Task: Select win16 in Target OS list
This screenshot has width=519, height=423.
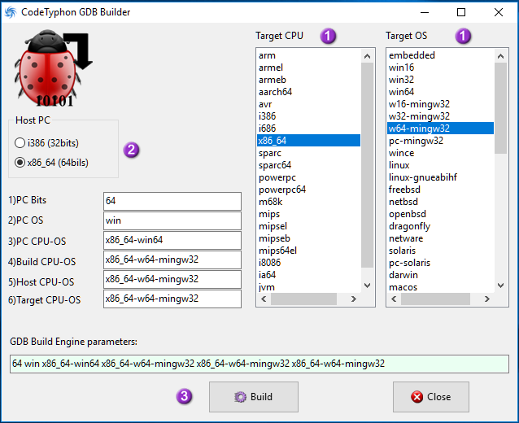Action: (441, 68)
